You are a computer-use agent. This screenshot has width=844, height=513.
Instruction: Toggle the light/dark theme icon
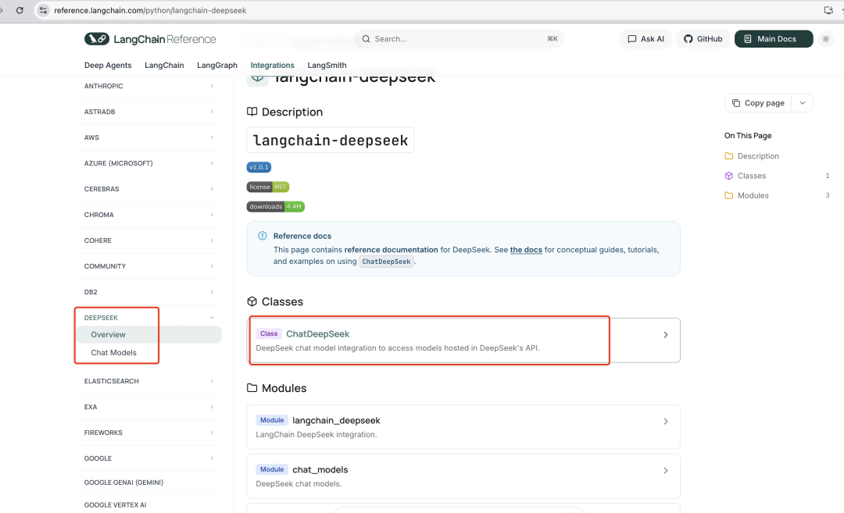(x=826, y=39)
